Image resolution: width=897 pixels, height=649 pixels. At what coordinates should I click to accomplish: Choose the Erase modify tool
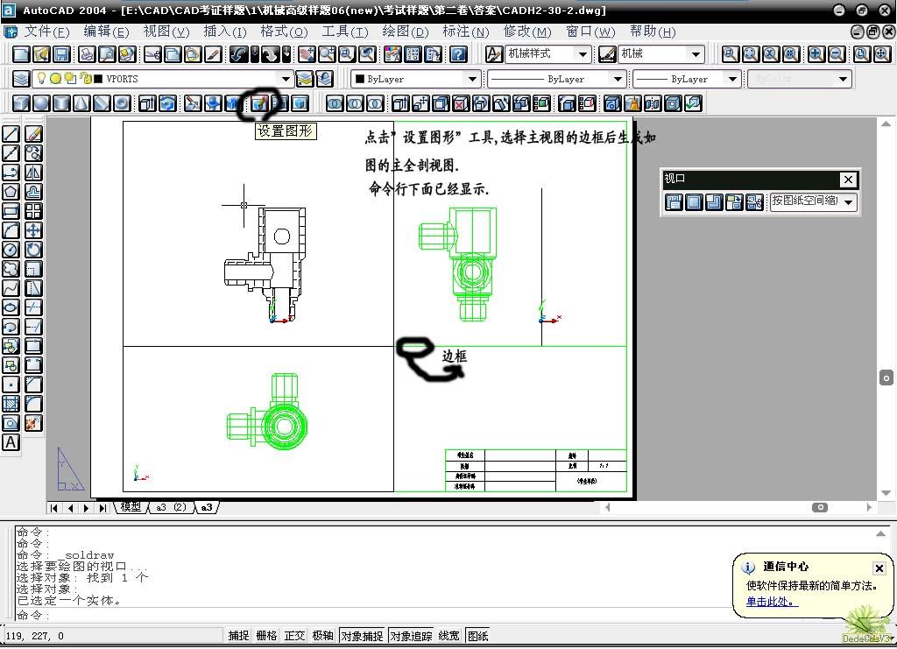33,134
